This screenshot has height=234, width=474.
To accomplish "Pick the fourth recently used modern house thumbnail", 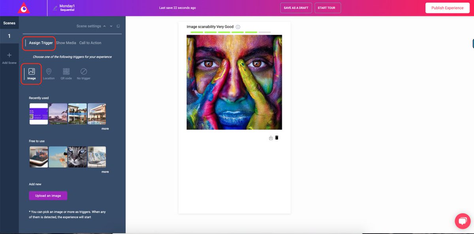I will [x=97, y=114].
